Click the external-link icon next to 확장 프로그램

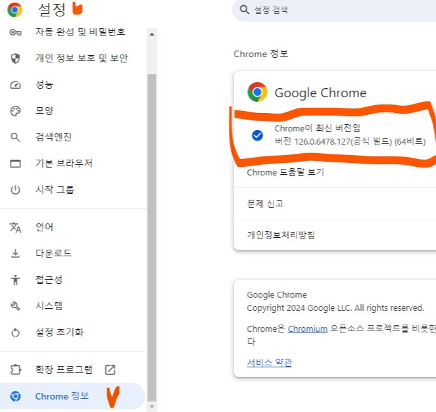(x=110, y=370)
